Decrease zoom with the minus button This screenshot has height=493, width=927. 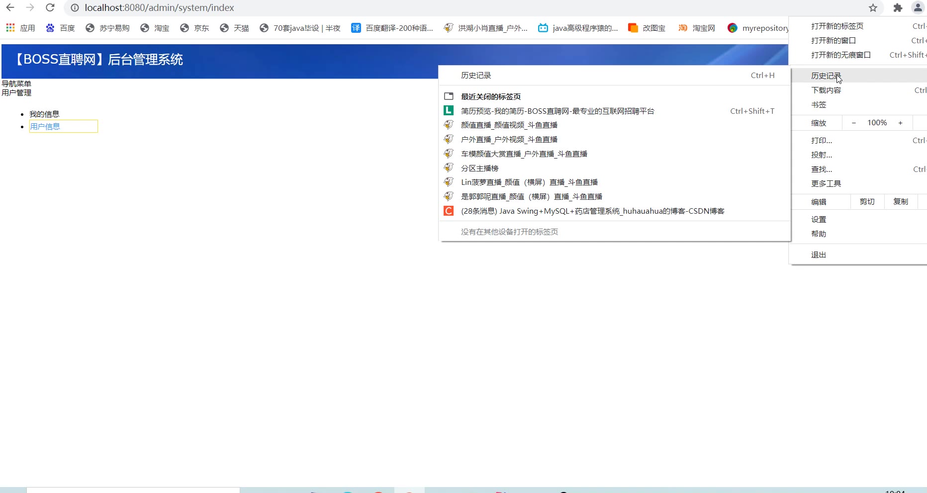pyautogui.click(x=854, y=123)
